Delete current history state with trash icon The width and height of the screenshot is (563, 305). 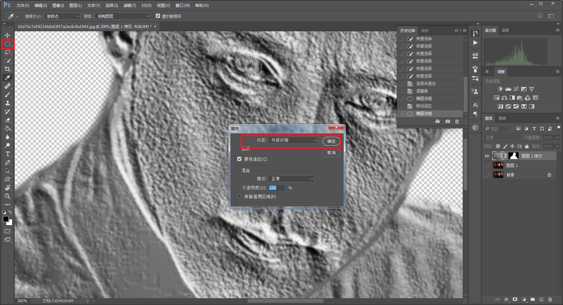pyautogui.click(x=457, y=122)
